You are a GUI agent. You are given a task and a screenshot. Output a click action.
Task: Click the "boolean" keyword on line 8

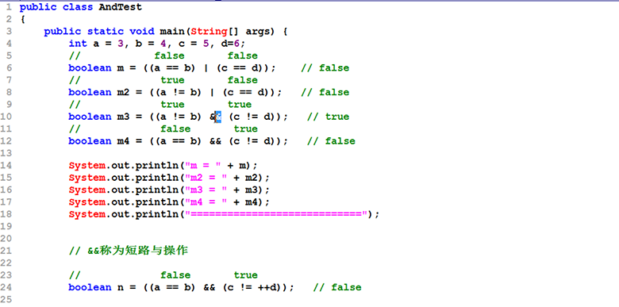(x=90, y=92)
